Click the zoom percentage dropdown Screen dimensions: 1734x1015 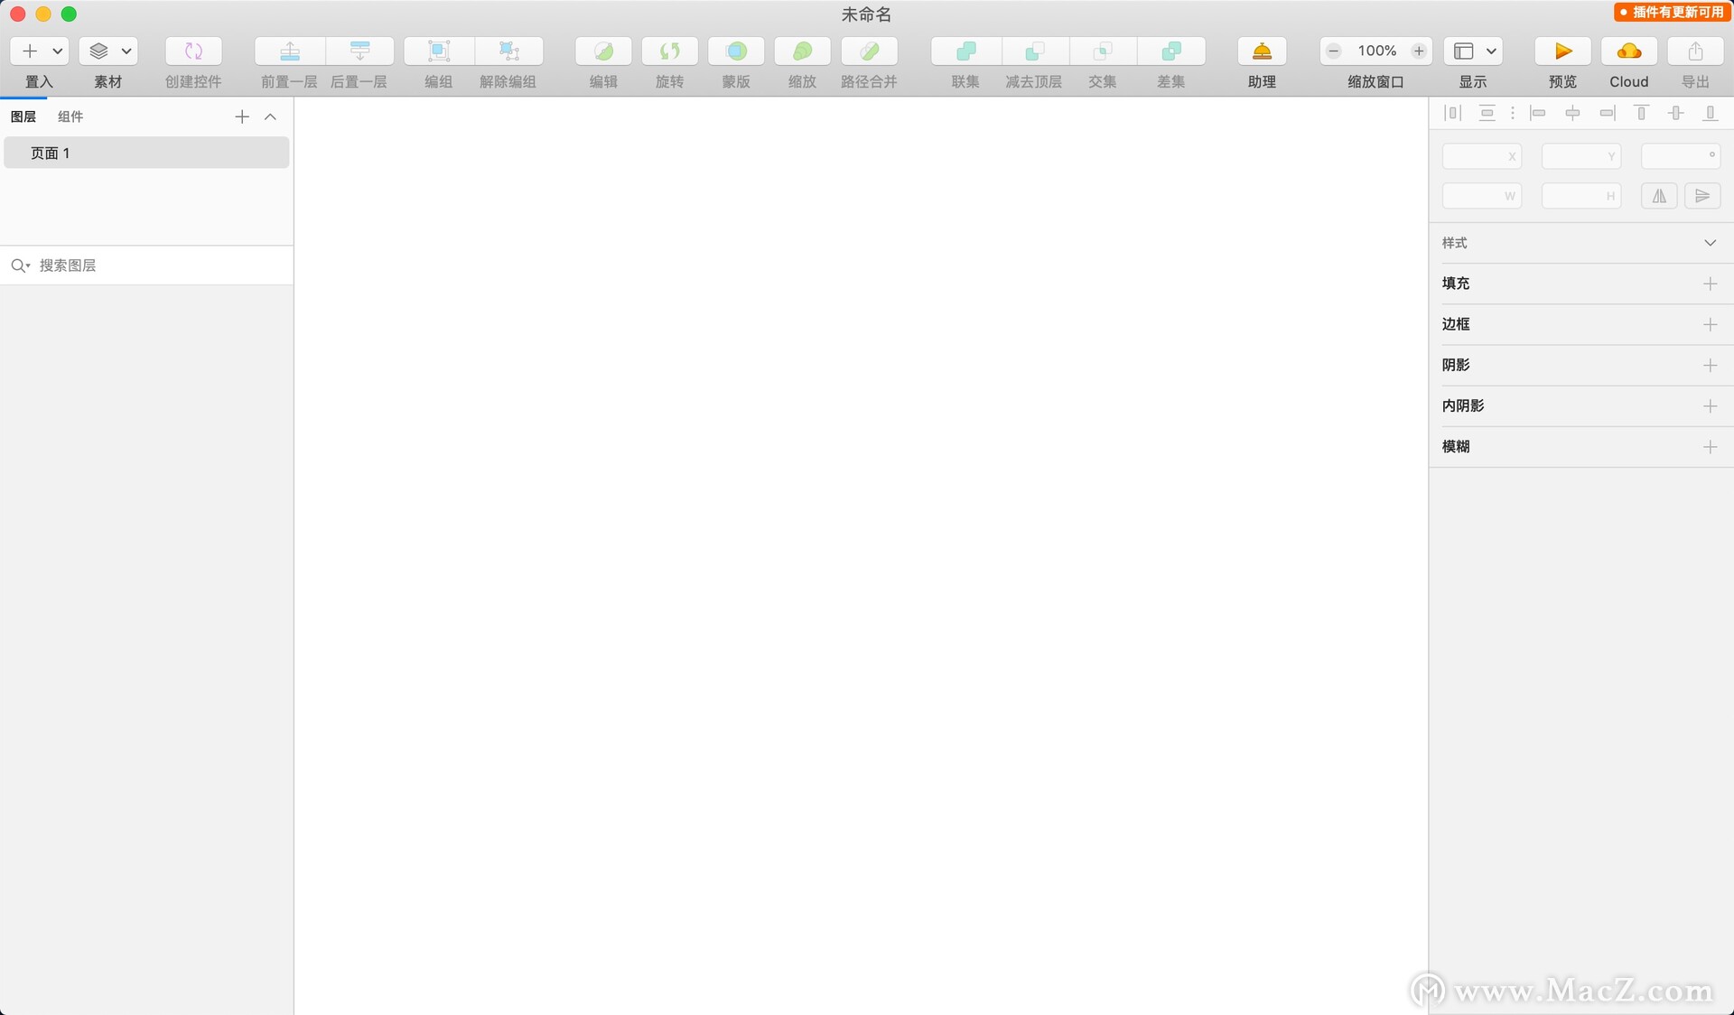(x=1375, y=50)
